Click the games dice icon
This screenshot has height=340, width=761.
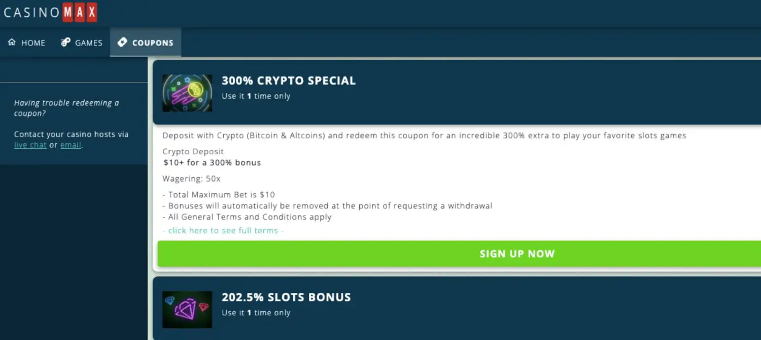tap(65, 42)
